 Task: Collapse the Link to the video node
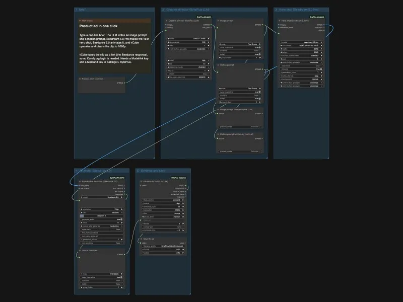point(80,250)
